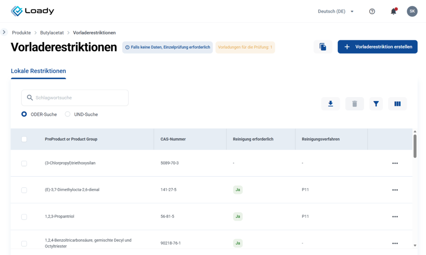Select the ODER-Suche radio button
This screenshot has height=255, width=426.
click(24, 114)
